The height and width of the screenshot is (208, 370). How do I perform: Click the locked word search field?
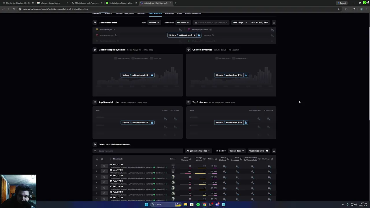(x=211, y=23)
